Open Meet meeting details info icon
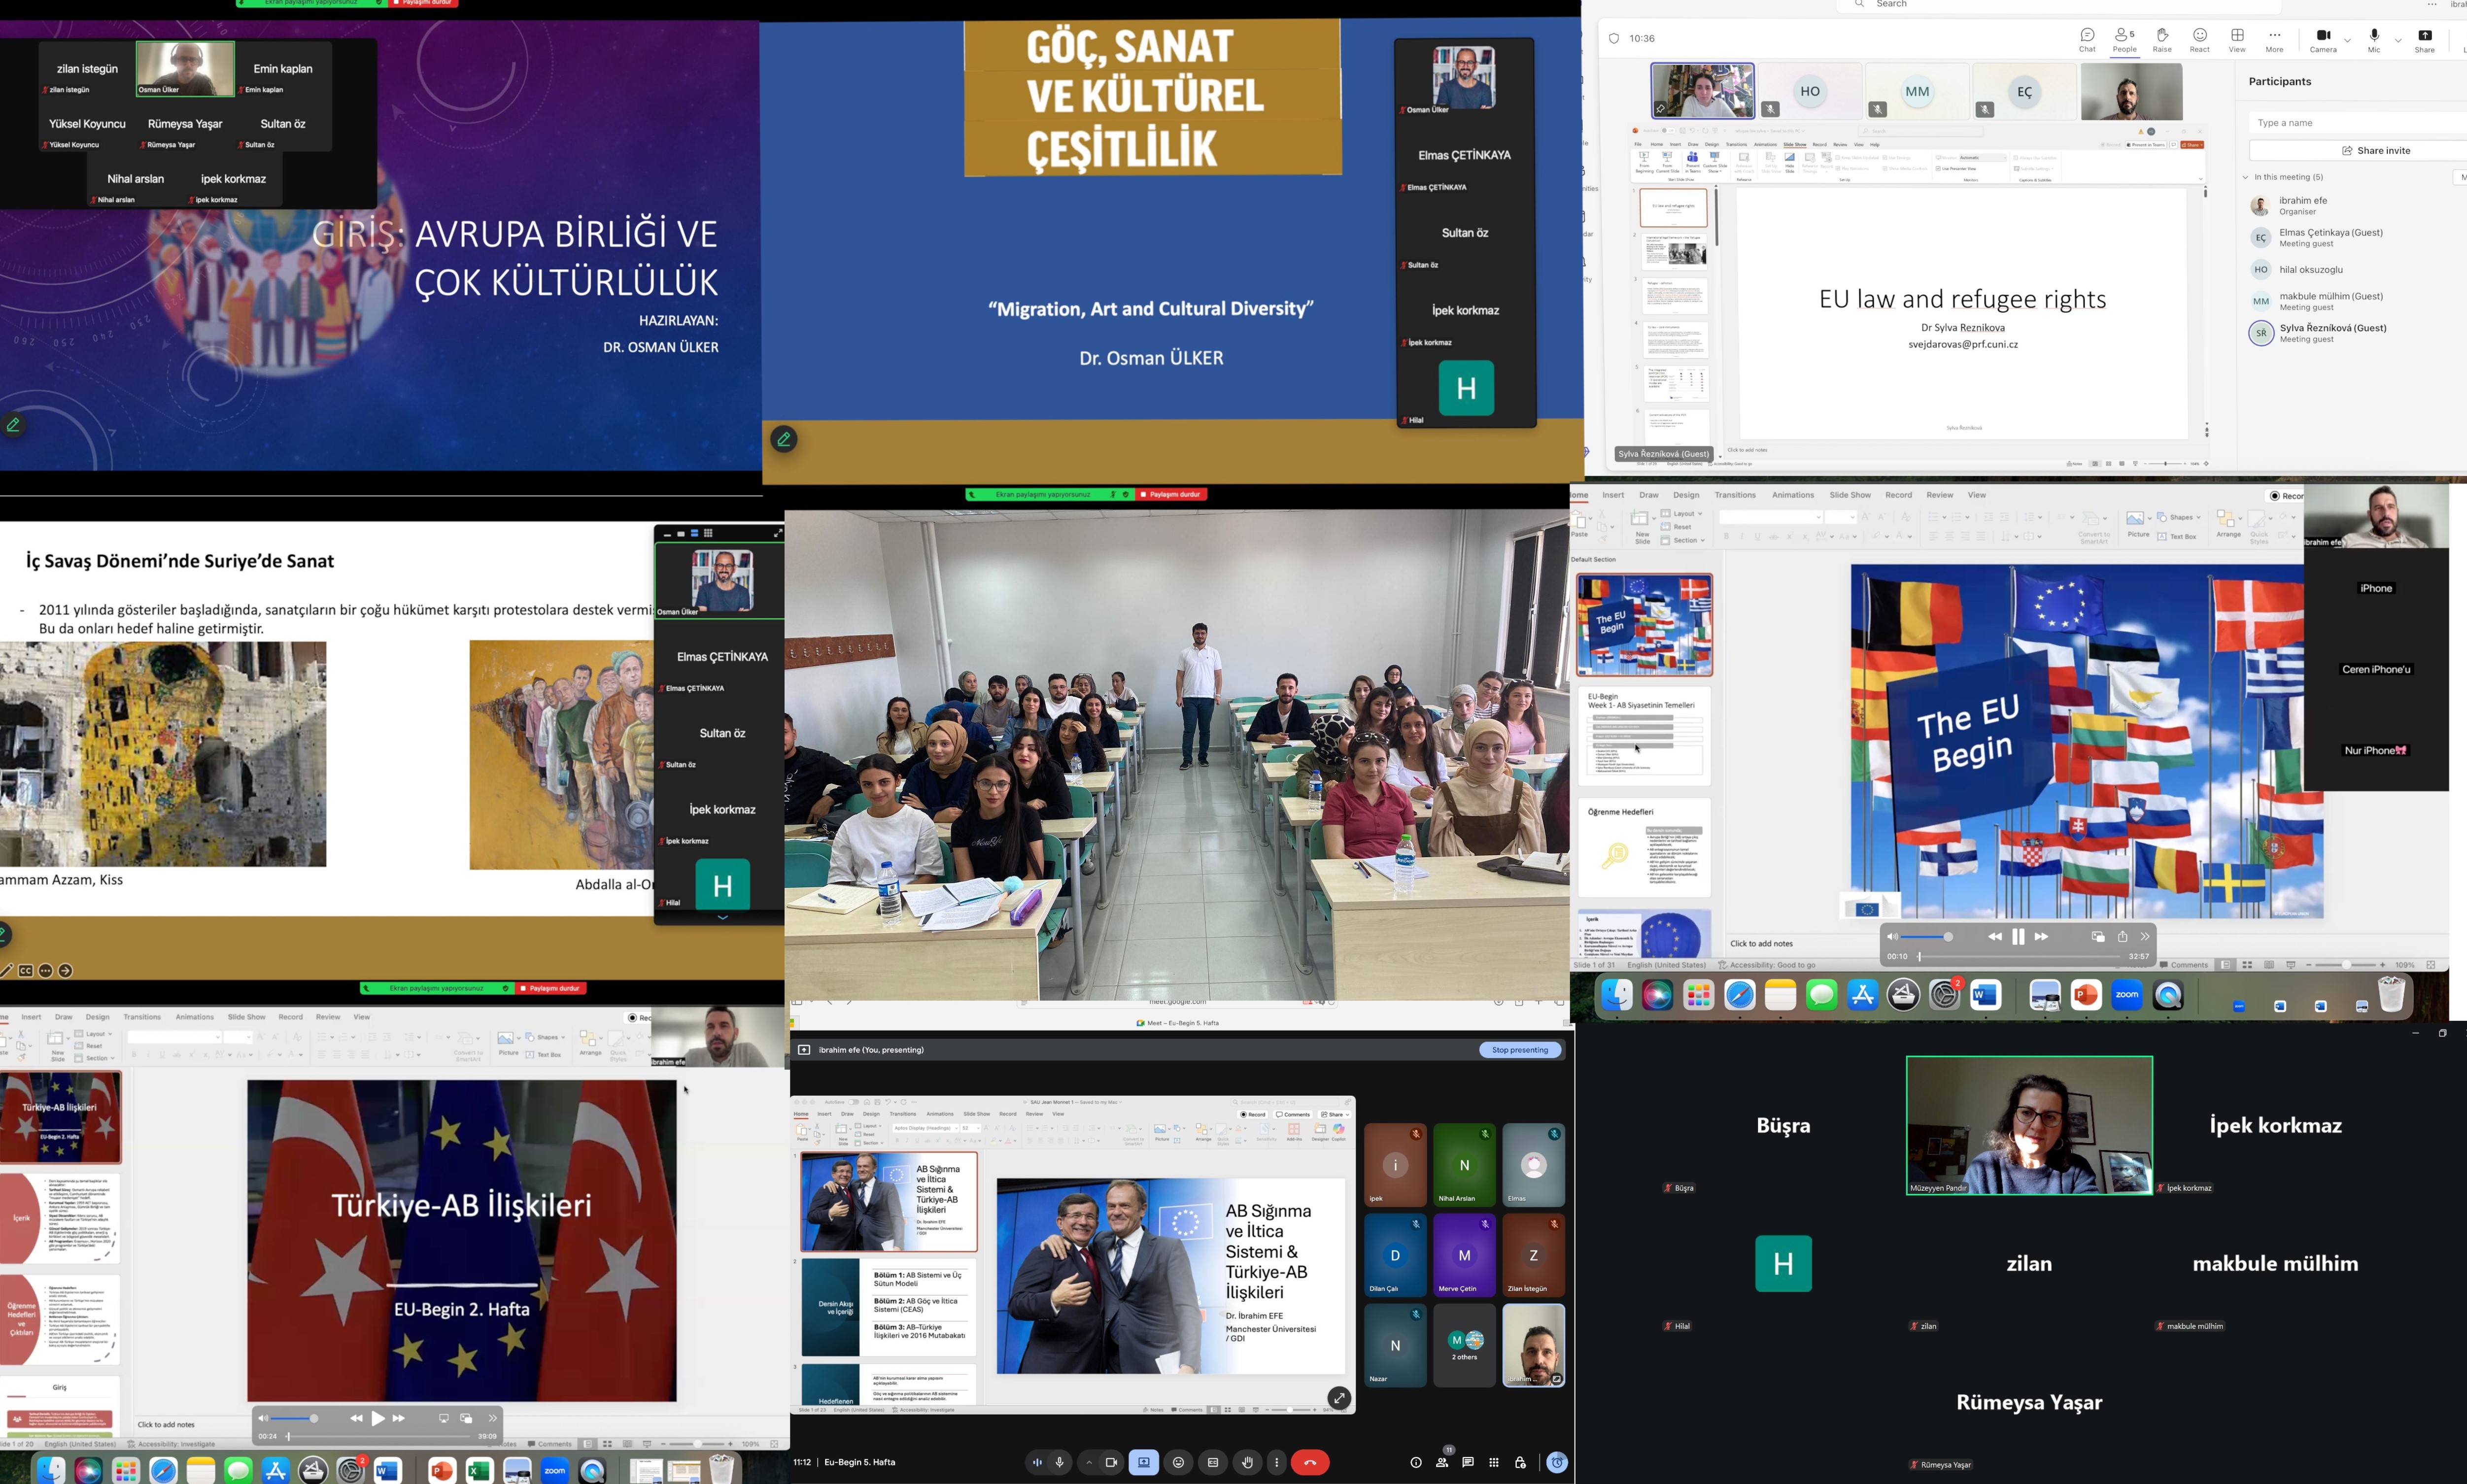 (x=1415, y=1462)
